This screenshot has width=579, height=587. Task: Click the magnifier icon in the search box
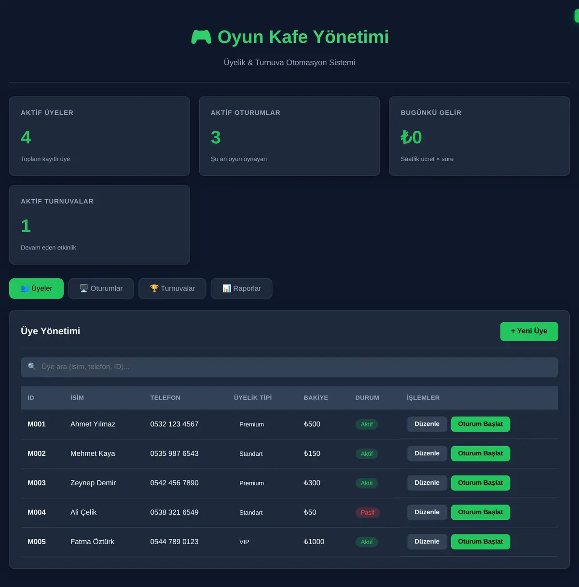(x=32, y=367)
